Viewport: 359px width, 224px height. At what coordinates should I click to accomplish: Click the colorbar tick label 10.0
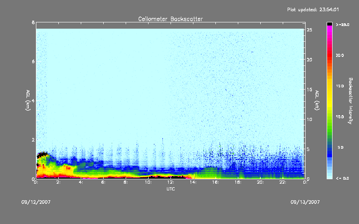tap(340, 117)
